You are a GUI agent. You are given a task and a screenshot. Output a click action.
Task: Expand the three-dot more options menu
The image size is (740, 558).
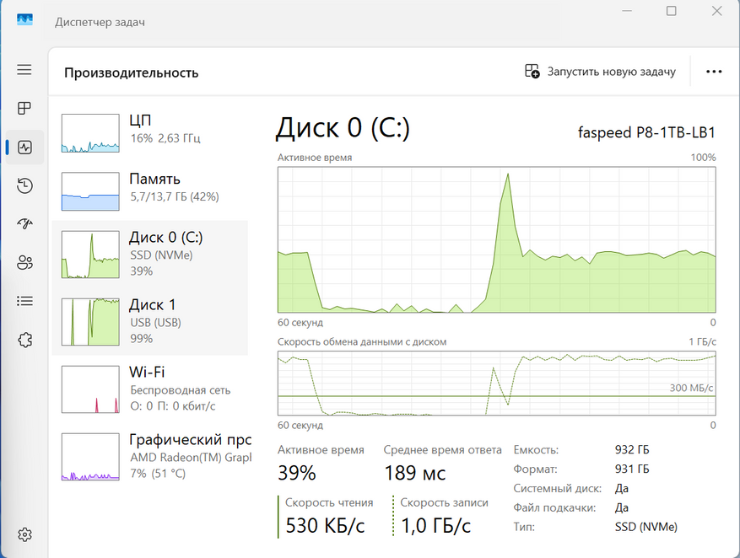click(x=714, y=72)
